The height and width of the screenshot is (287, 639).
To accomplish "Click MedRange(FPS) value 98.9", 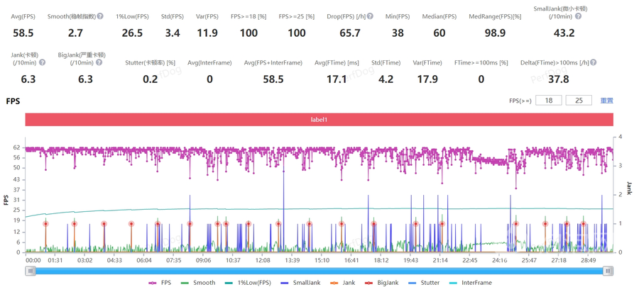I will tap(495, 33).
